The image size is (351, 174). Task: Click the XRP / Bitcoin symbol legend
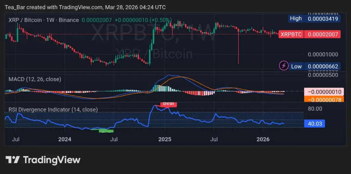[x=44, y=20]
